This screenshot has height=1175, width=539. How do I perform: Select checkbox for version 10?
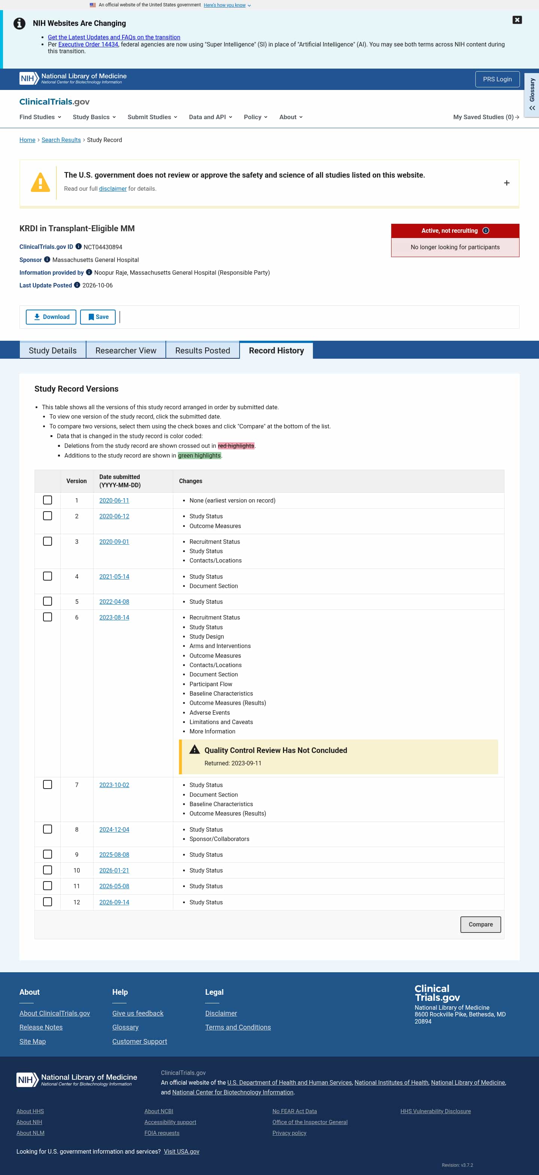click(x=48, y=870)
